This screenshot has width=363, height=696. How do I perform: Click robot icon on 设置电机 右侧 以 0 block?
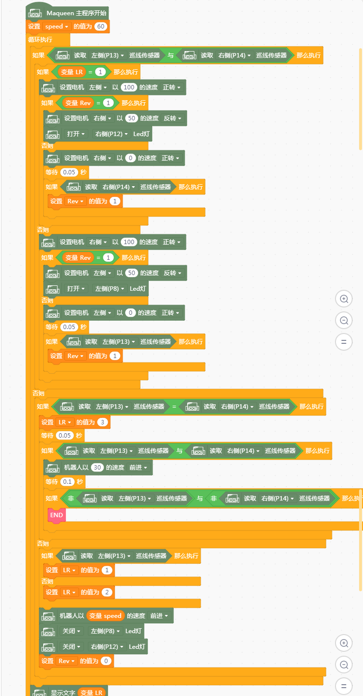[53, 158]
